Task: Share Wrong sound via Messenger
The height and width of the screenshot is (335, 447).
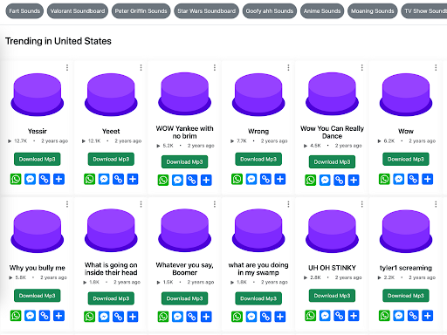Action: click(251, 179)
